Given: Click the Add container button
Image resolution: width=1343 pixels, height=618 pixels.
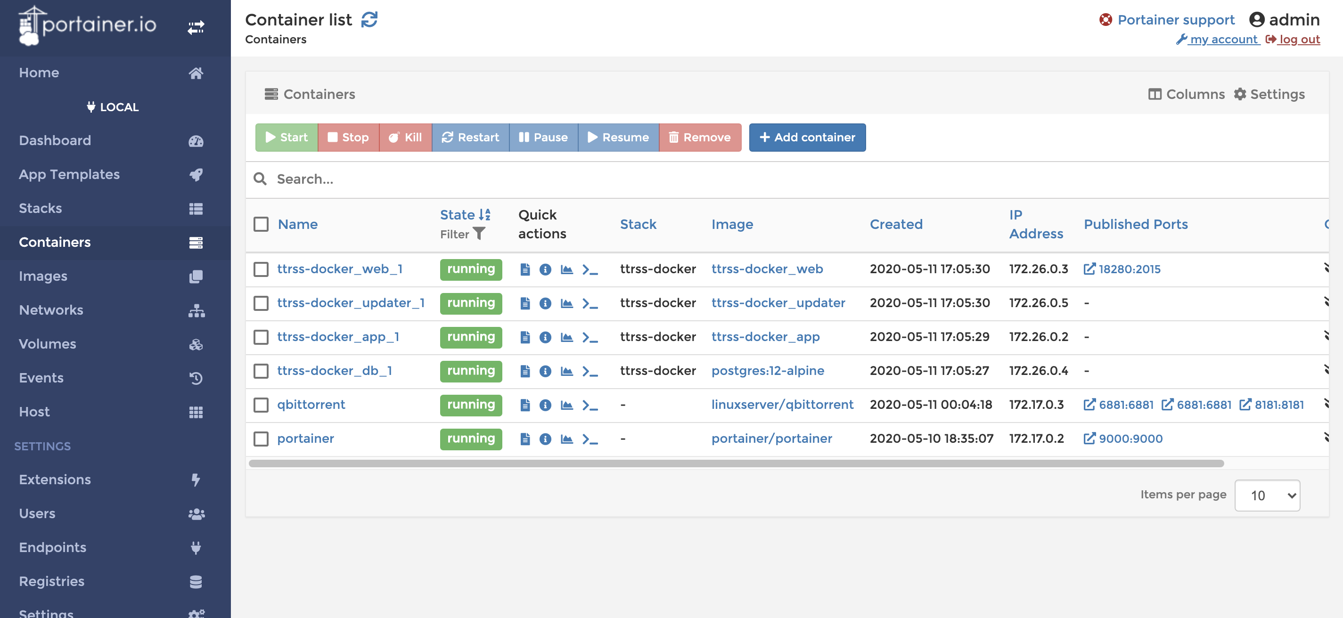Looking at the screenshot, I should click(807, 138).
